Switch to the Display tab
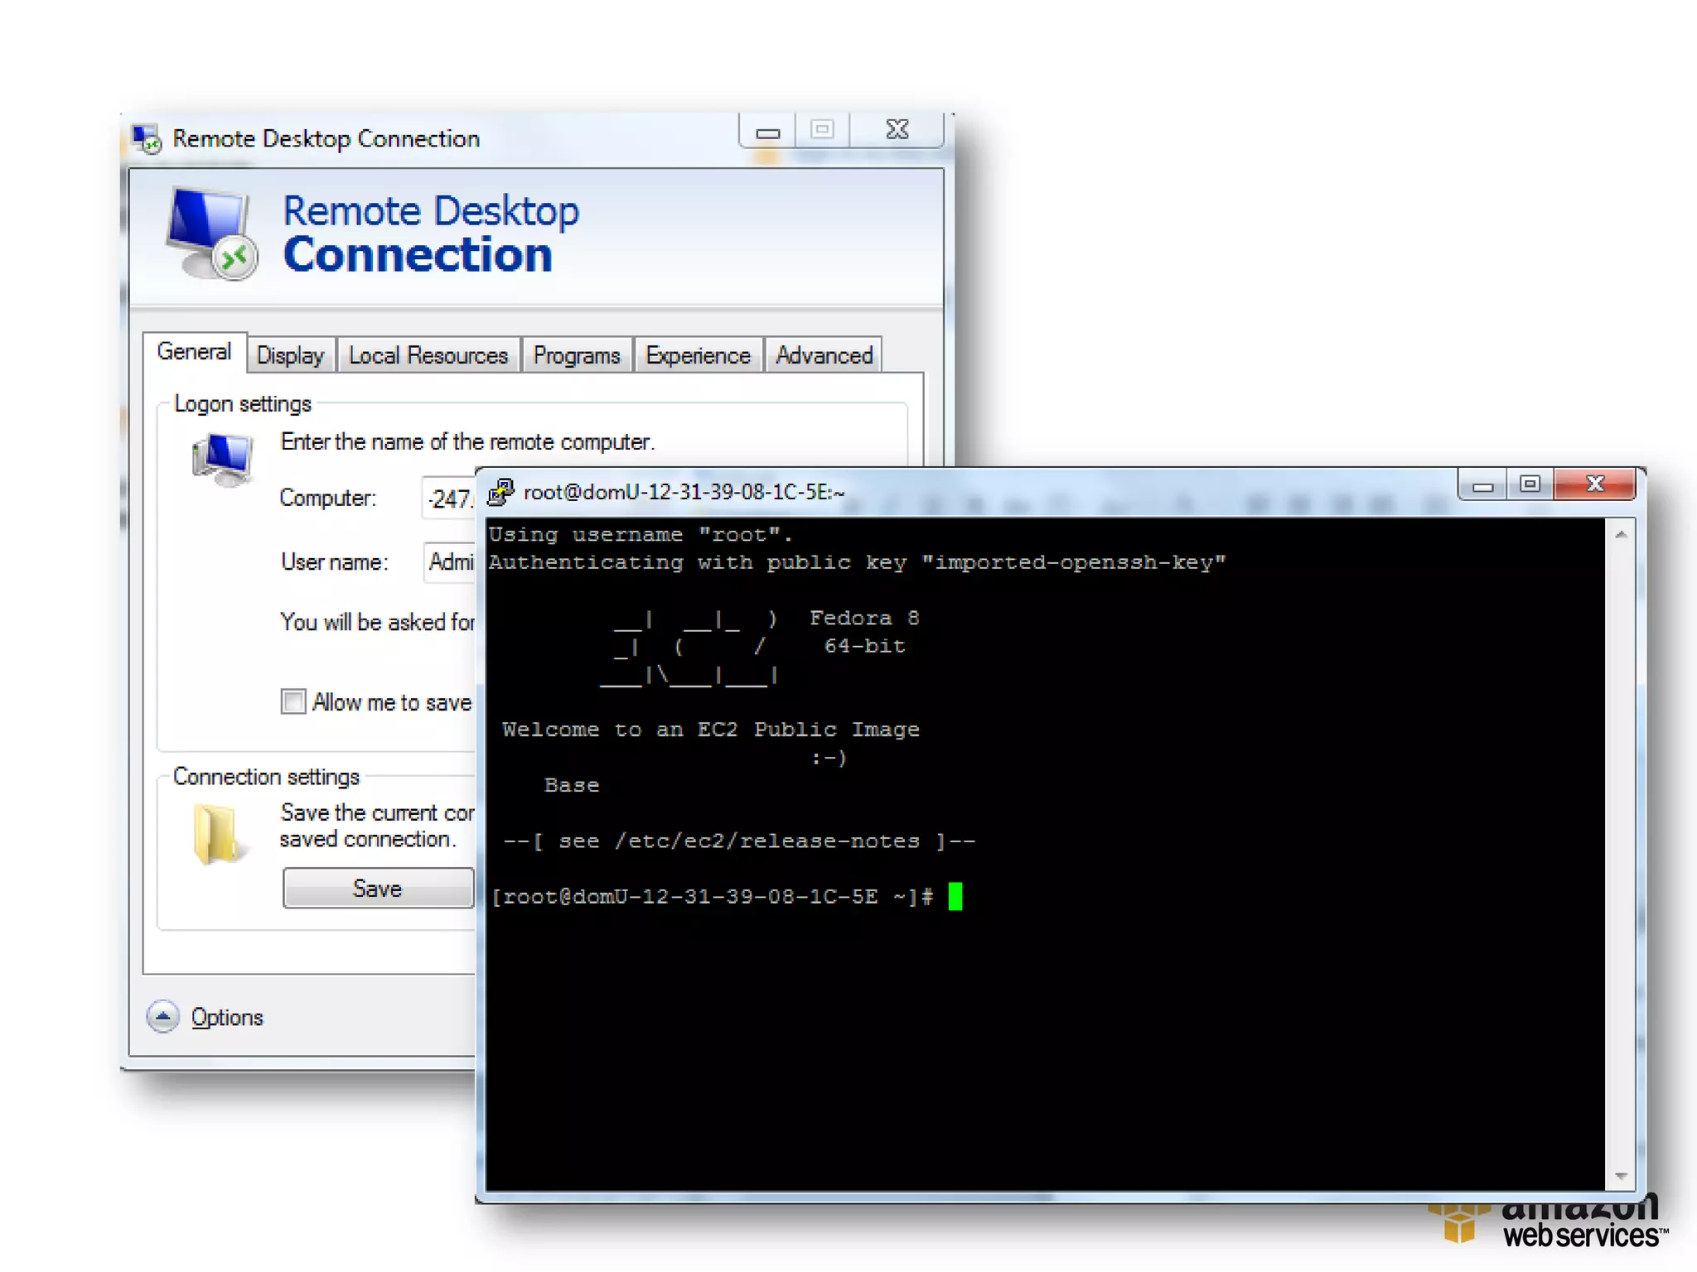Viewport: 1697px width, 1272px height. pos(290,355)
